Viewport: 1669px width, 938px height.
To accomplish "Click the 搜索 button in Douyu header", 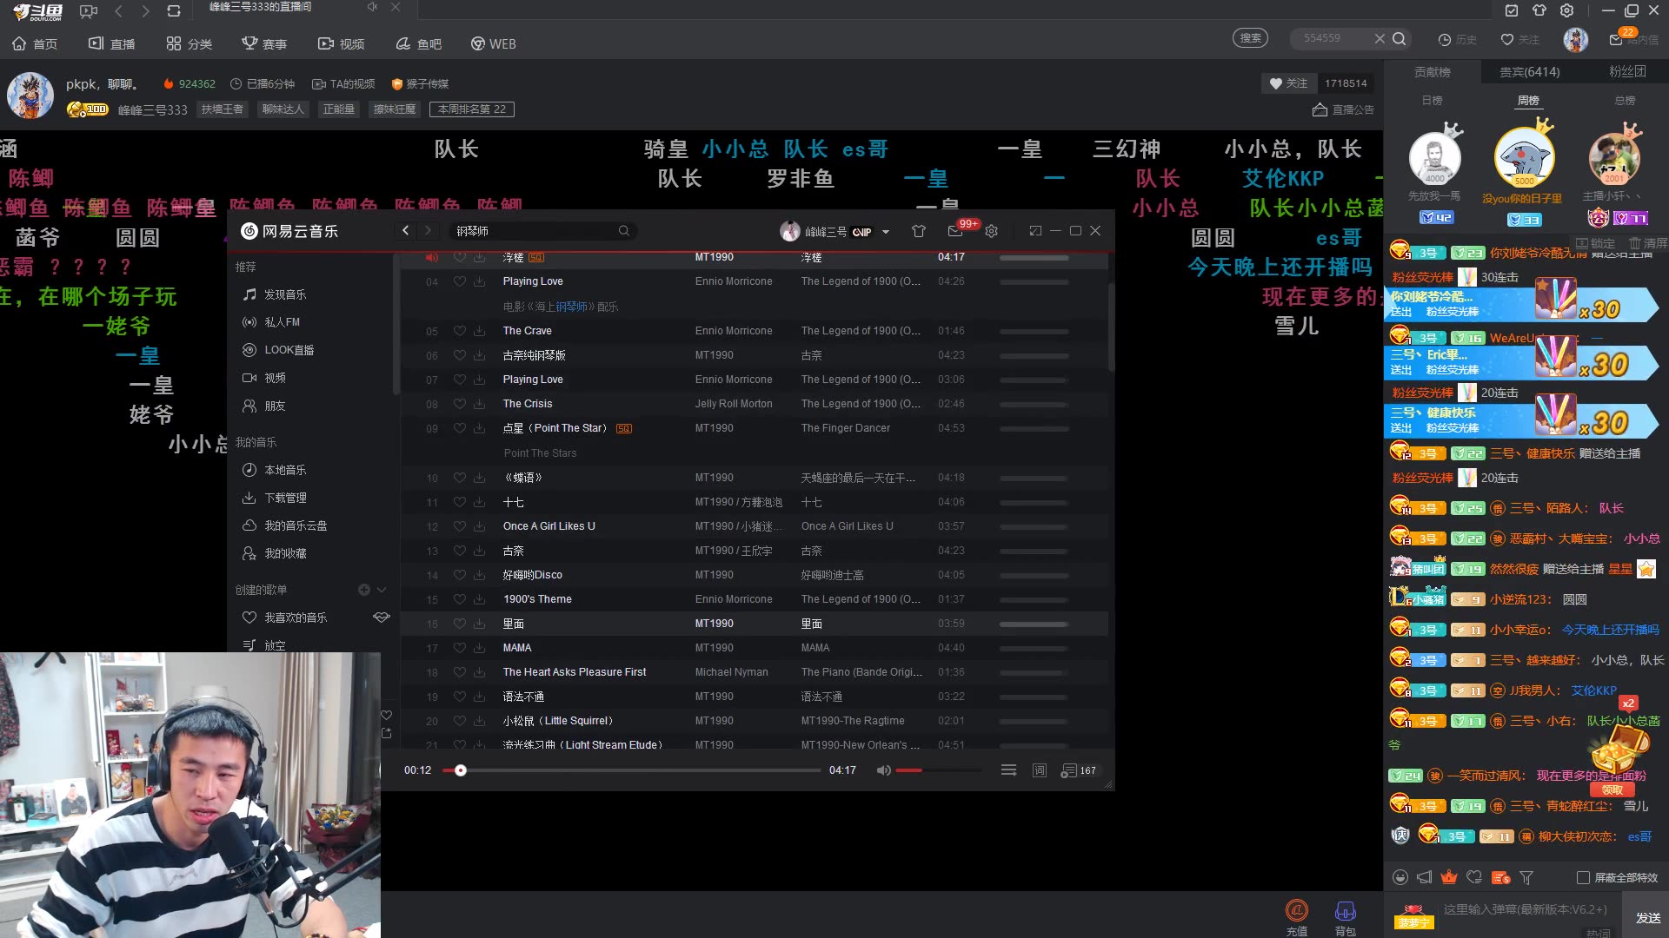I will tap(1250, 38).
